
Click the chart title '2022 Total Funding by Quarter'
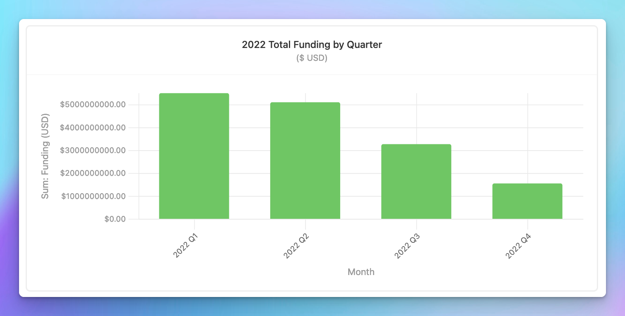coord(312,45)
